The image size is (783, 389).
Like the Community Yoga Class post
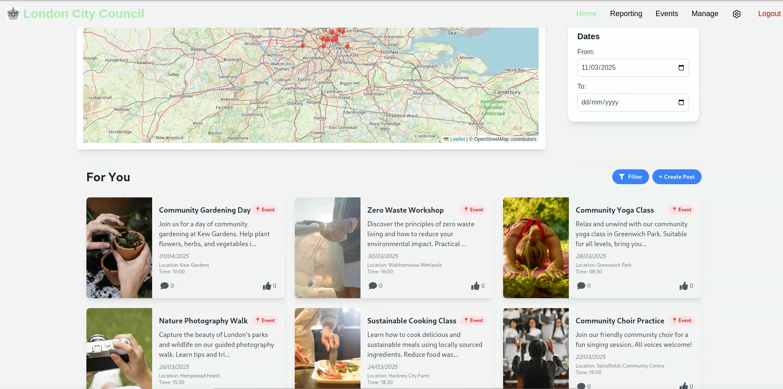point(684,286)
